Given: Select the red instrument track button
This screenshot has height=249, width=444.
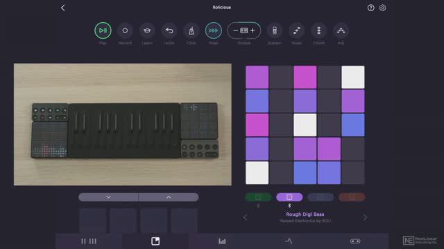Looking at the screenshot, I should coord(352,197).
